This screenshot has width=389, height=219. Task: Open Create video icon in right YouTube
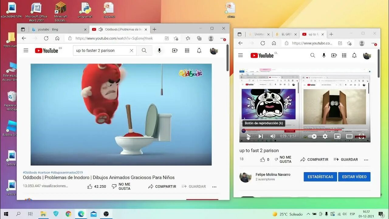pyautogui.click(x=334, y=55)
